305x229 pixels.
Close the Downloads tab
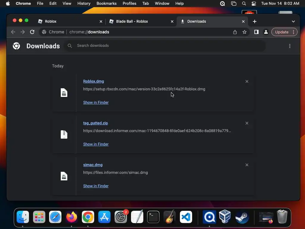click(243, 21)
